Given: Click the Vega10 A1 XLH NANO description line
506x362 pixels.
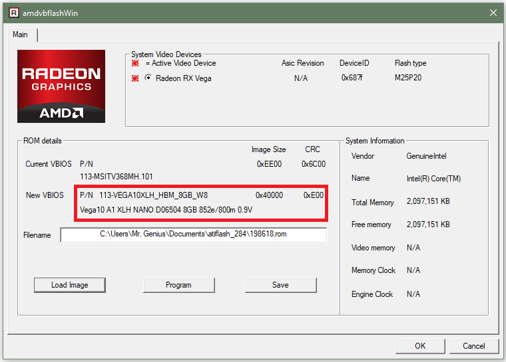Looking at the screenshot, I should [x=166, y=210].
